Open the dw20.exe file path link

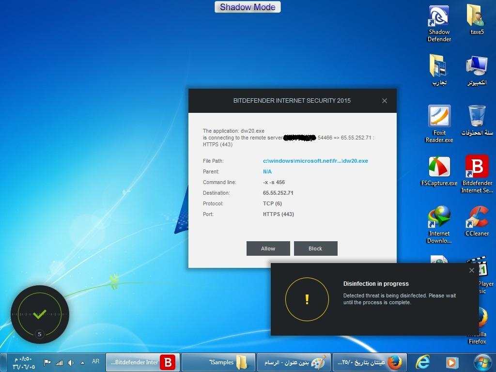(x=315, y=161)
